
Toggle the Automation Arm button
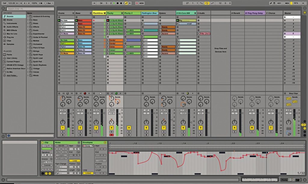(x=127, y=3)
